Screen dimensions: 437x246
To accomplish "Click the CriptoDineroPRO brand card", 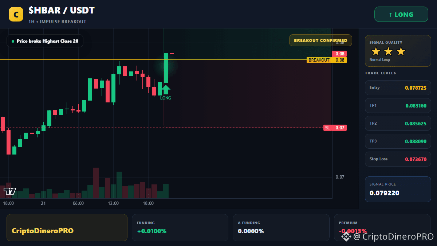I will tap(67, 227).
